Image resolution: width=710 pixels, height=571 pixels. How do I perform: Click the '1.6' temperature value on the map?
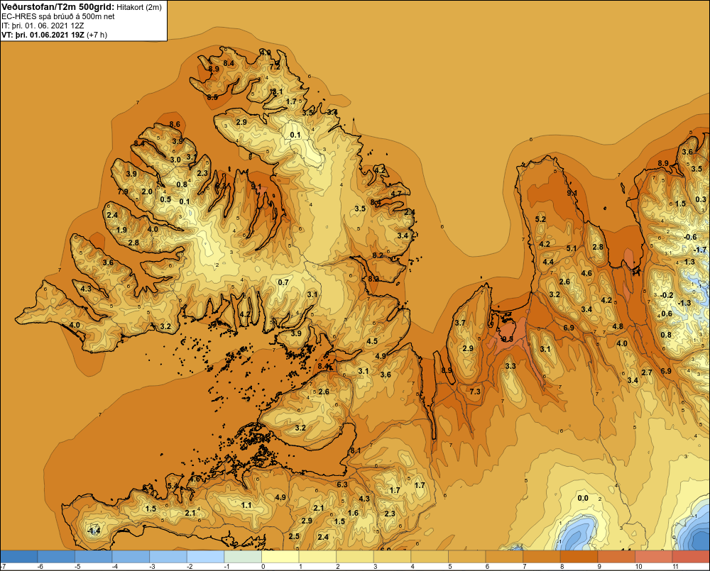point(353,513)
